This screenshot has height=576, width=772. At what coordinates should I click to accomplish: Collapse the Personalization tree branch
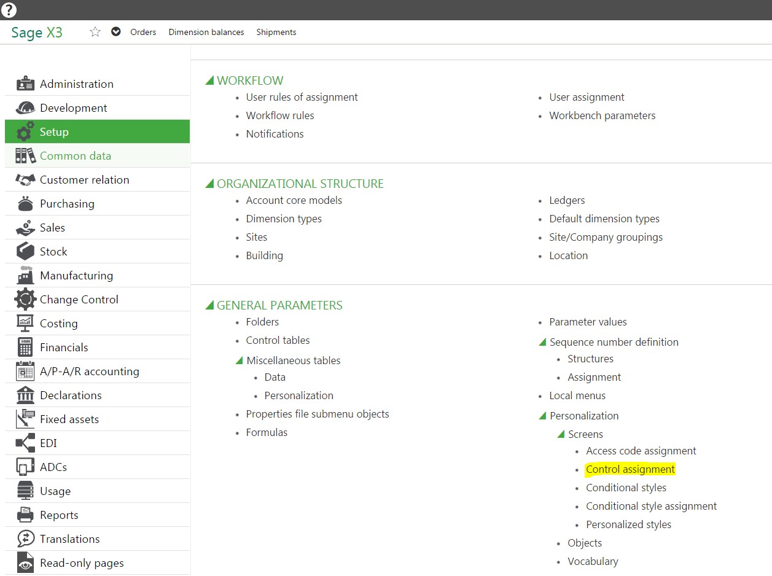(543, 416)
